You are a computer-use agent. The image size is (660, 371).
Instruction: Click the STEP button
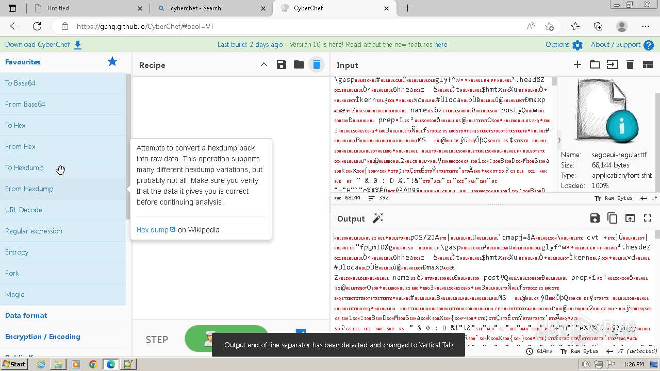pos(157,340)
